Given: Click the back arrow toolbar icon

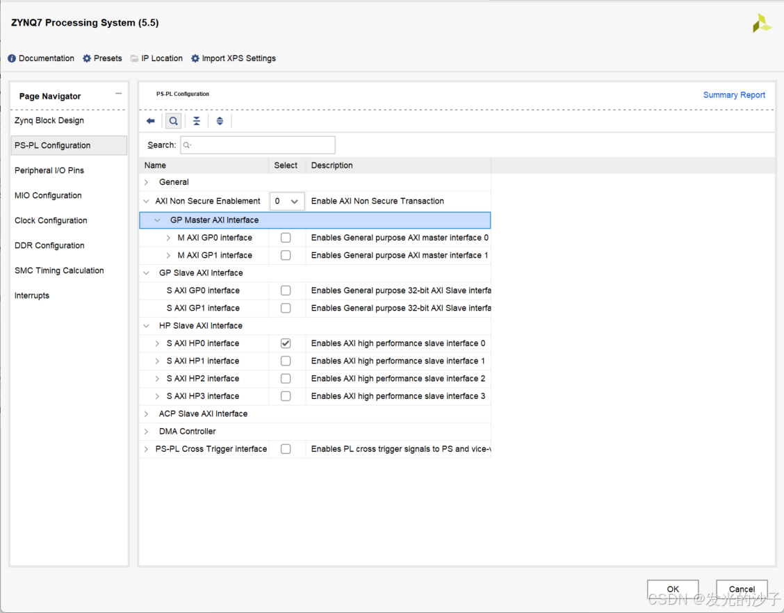Looking at the screenshot, I should [x=151, y=121].
